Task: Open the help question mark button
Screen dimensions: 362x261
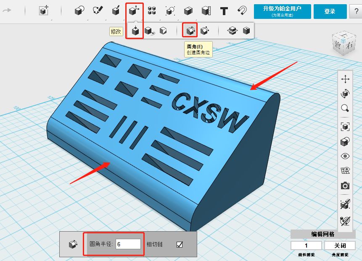Action: (356, 11)
